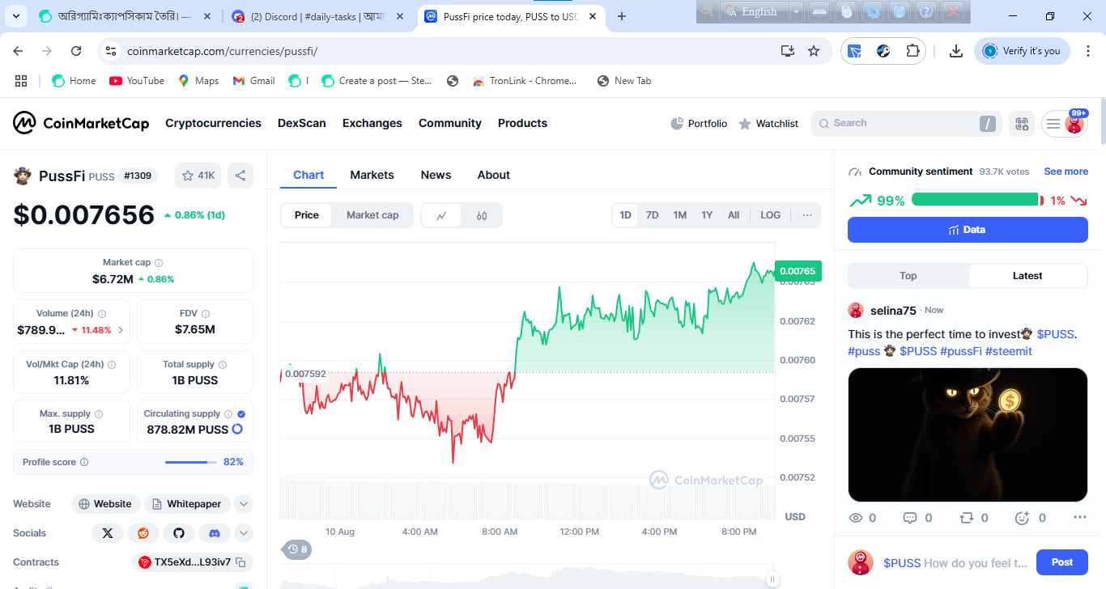Viewport: 1106px width, 589px height.
Task: Open the Discord social link
Action: [x=215, y=533]
